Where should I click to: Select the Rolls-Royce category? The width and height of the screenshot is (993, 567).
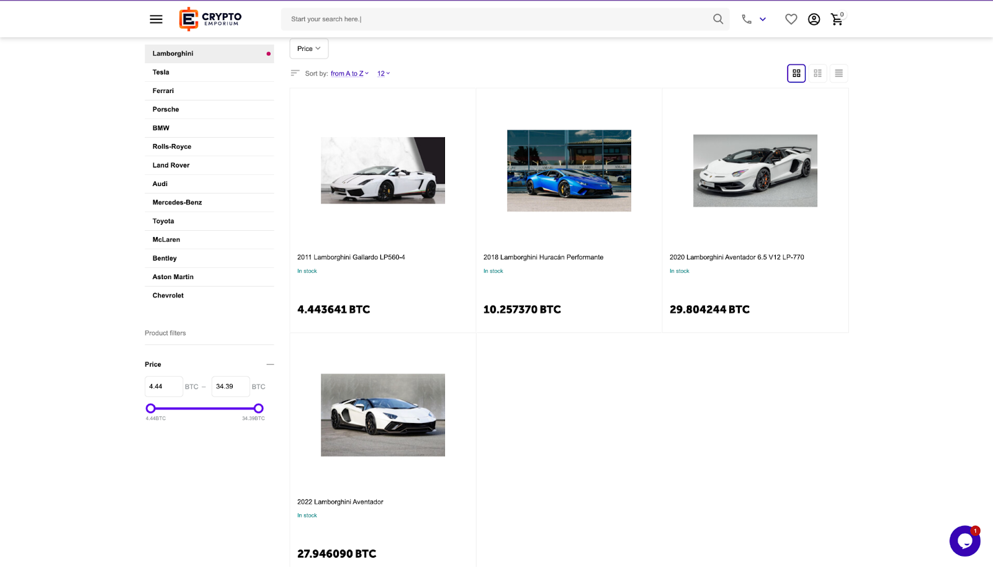pyautogui.click(x=209, y=146)
